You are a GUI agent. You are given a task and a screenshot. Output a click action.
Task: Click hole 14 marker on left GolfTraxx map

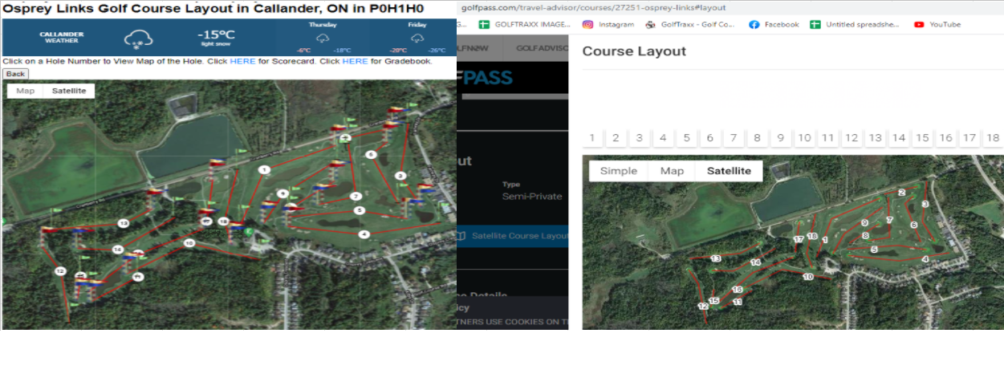(x=117, y=250)
